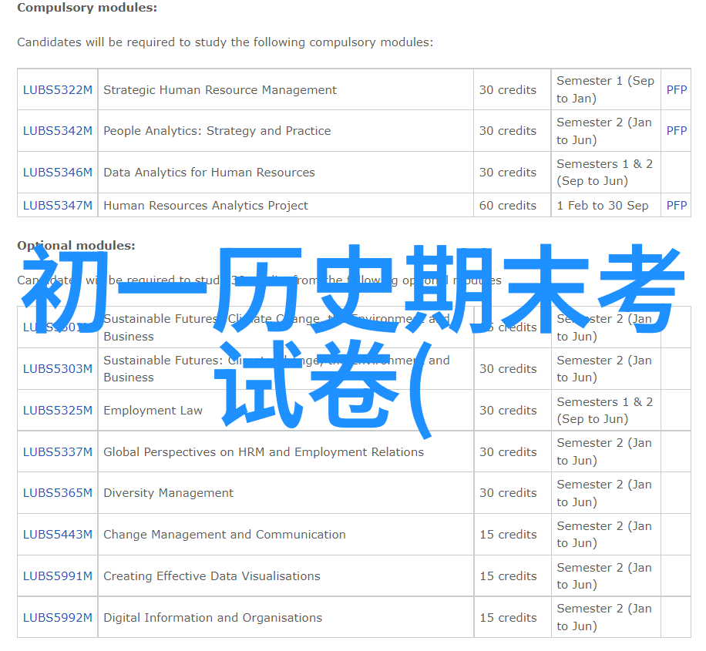Open the LUBS5342M module link
Viewport: 706px width, 651px height.
click(x=57, y=131)
